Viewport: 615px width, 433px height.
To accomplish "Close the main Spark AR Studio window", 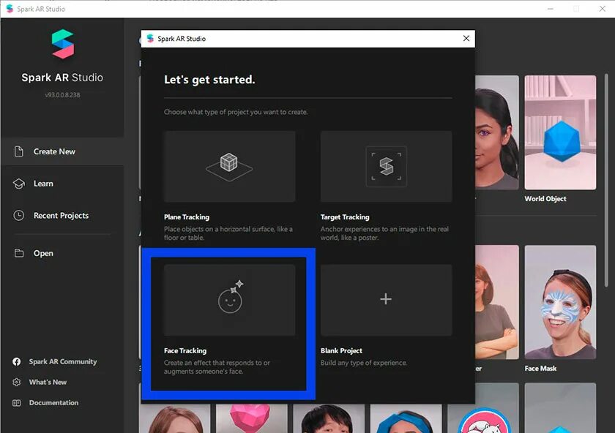I will 602,9.
